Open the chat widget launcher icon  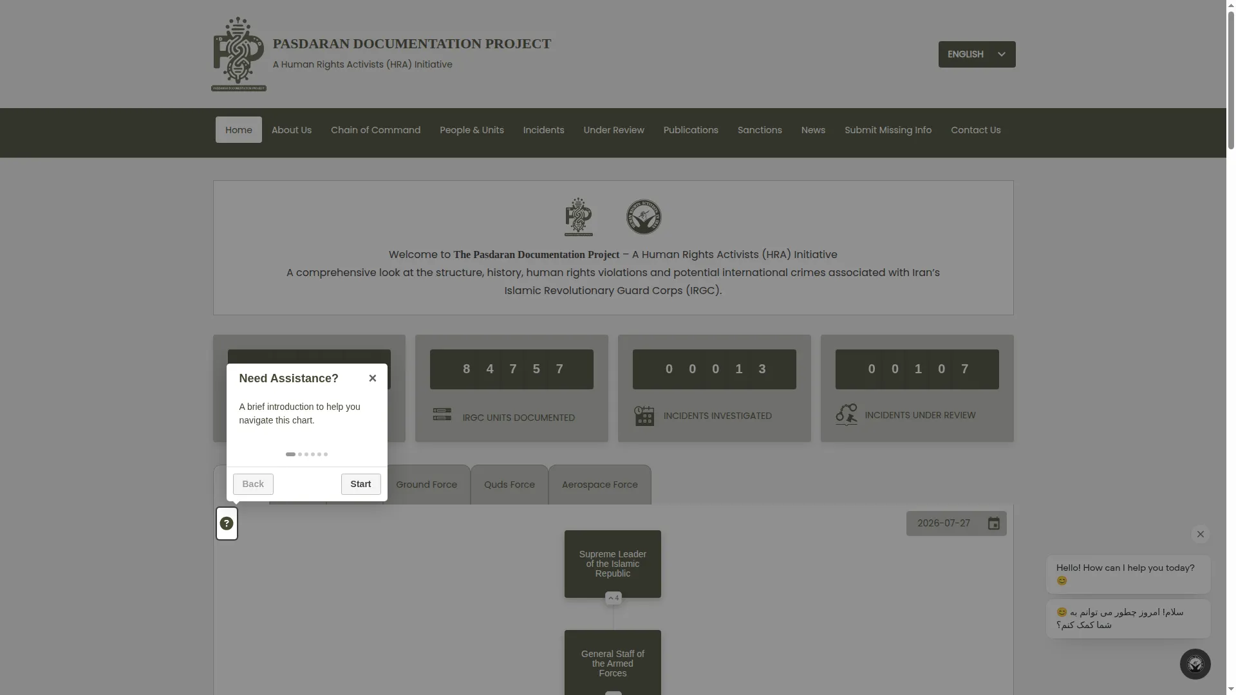[x=1195, y=663]
